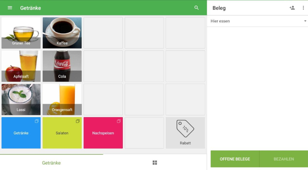The image size is (308, 170).
Task: Open the Getränke blue category tile
Action: [x=21, y=133]
